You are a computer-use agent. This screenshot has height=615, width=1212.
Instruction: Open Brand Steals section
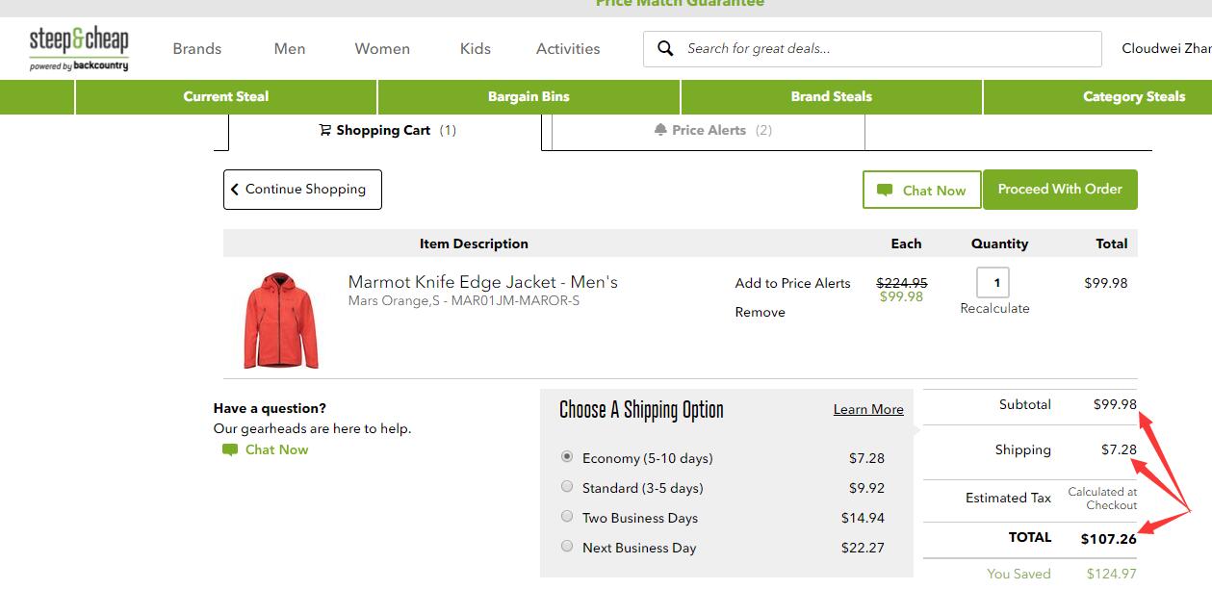pos(832,96)
